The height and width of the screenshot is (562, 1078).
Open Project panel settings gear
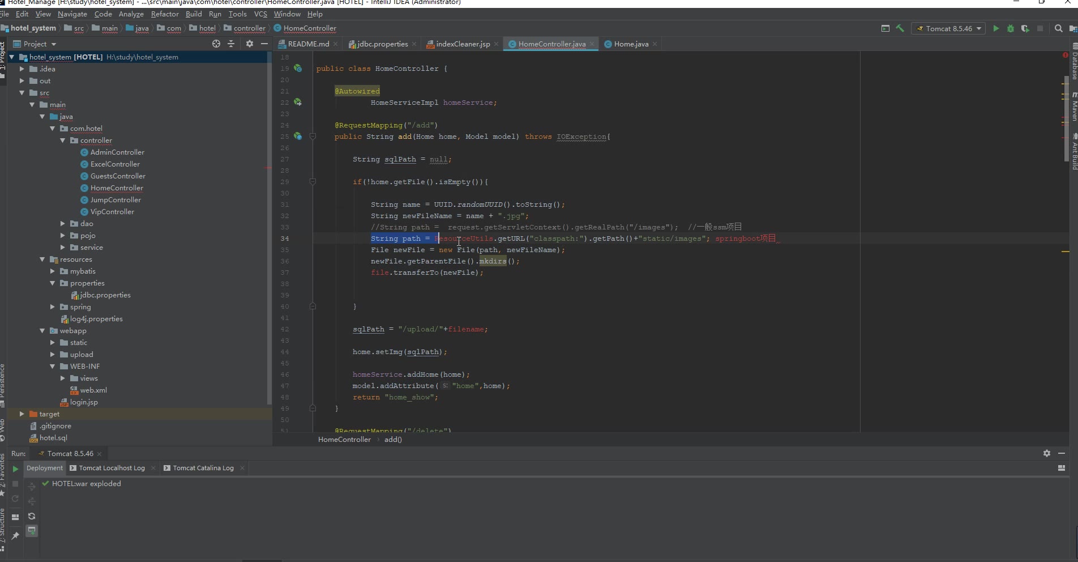click(x=250, y=44)
